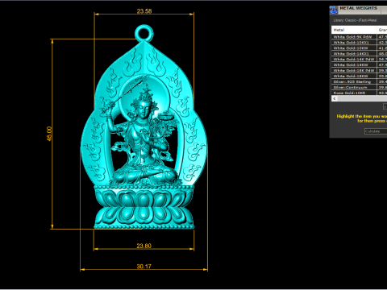Image resolution: width=387 pixels, height=290 pixels.
Task: Select the White Gold:14KW row
Action: [359, 65]
